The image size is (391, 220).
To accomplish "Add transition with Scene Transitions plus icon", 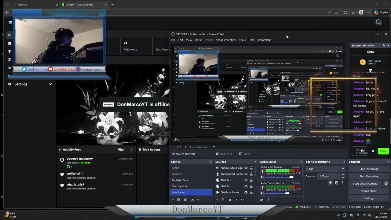I will pos(330,183).
